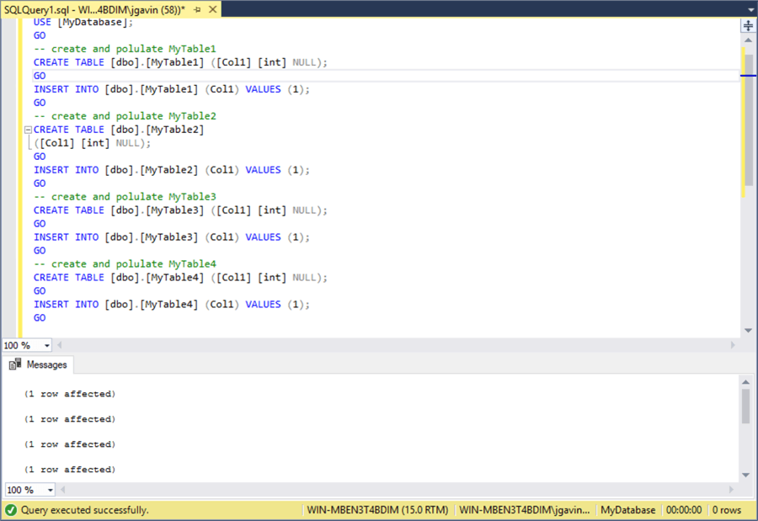758x521 pixels.
Task: Open the editor zoom 100 % dropdown
Action: [47, 345]
